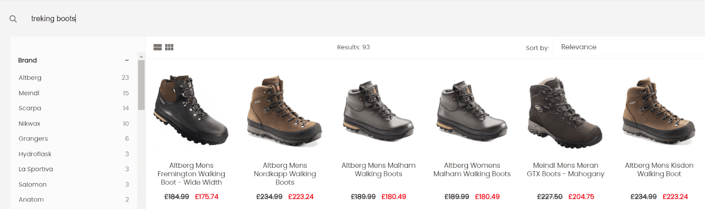This screenshot has height=209, width=705.
Task: Open Altberg Womens Malham Walking Boots title
Action: pyautogui.click(x=472, y=169)
